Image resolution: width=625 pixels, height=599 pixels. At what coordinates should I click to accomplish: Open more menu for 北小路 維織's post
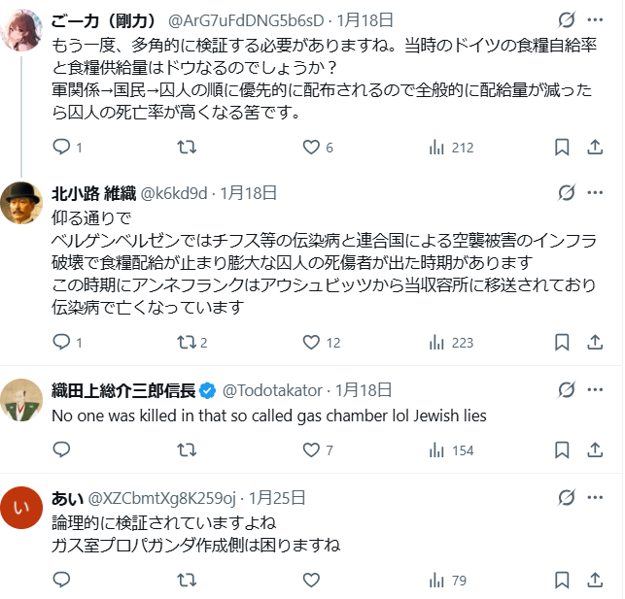coord(595,193)
